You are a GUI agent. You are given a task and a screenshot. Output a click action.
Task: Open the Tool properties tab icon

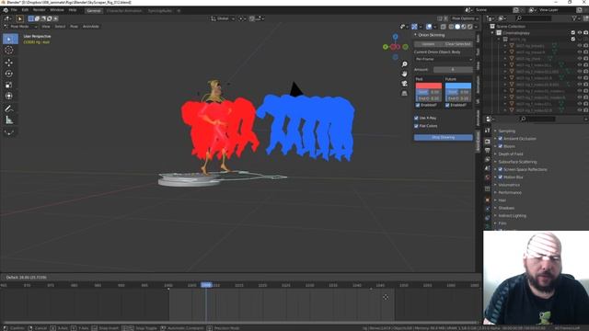[x=487, y=131]
